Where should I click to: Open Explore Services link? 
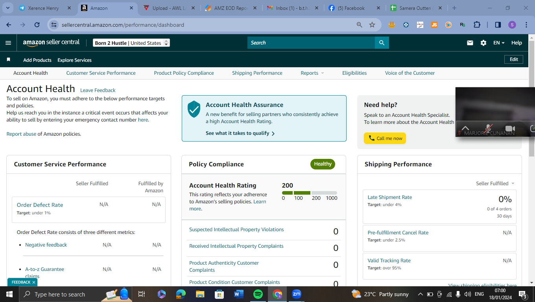(x=74, y=60)
